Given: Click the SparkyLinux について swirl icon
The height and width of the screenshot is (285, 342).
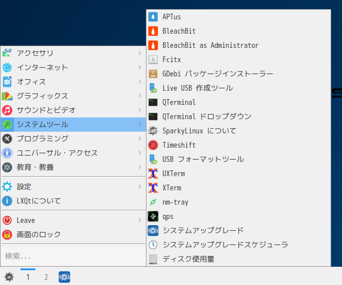Looking at the screenshot, I should point(153,131).
